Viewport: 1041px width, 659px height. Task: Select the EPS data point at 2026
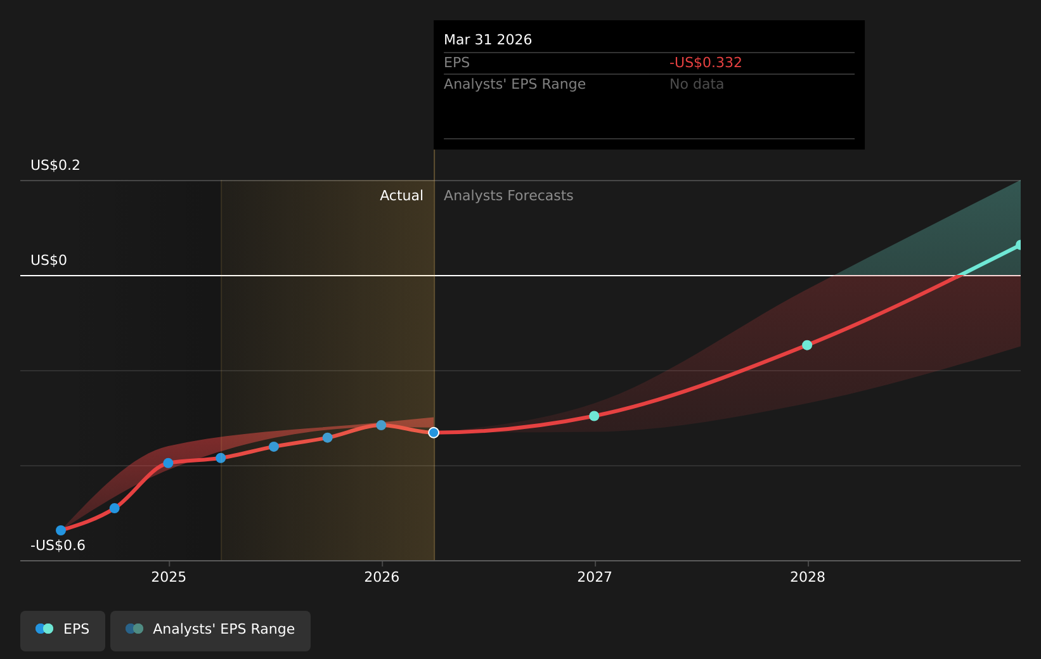click(x=381, y=425)
